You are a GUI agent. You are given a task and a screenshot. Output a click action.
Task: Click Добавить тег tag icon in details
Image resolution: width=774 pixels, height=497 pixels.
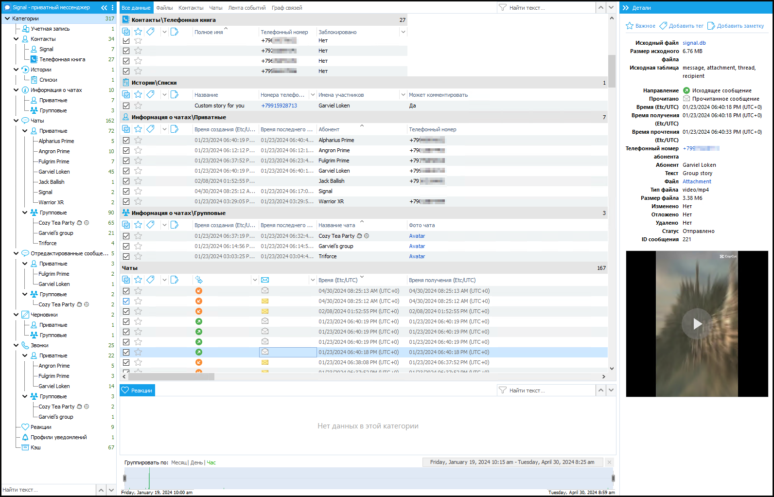pos(663,26)
